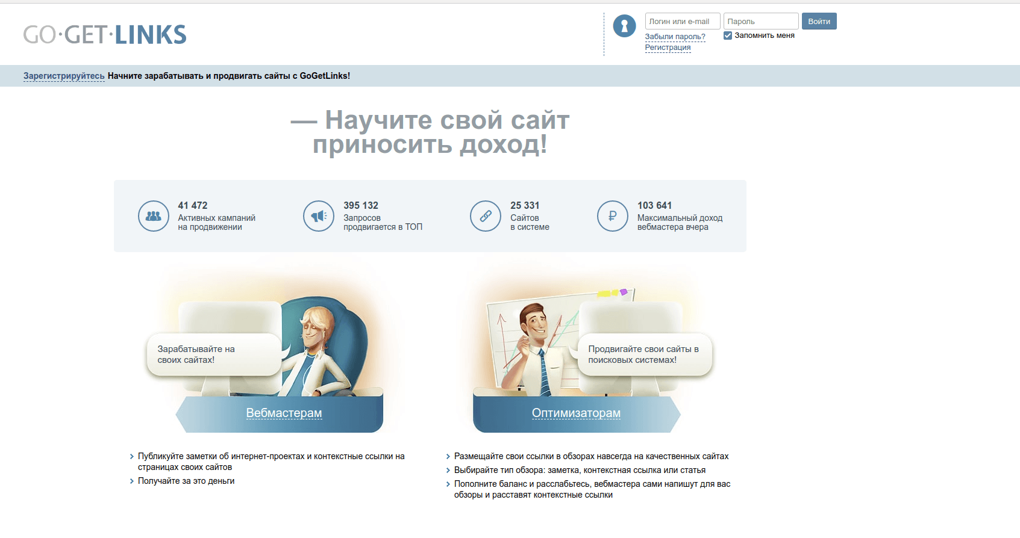This screenshot has width=1020, height=538.
Task: Click 'Получайте за это деньги' bullet
Action: pyautogui.click(x=186, y=481)
